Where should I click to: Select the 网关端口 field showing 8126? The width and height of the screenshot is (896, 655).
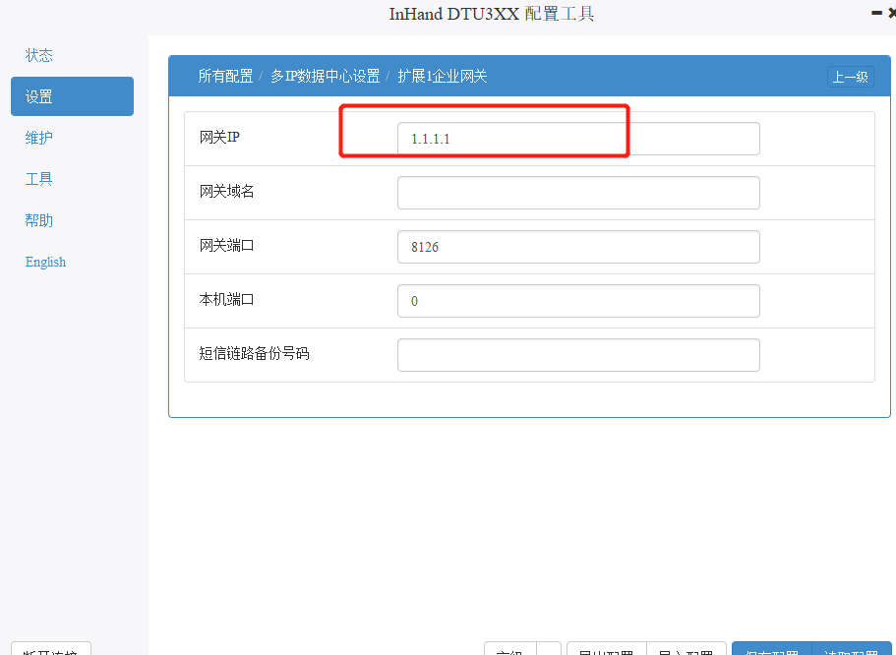point(578,247)
